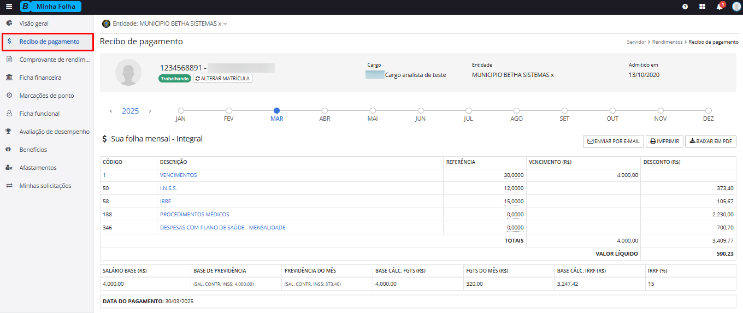Click the Trabalhando status badge
Screen dimensions: 743x313
pos(175,79)
